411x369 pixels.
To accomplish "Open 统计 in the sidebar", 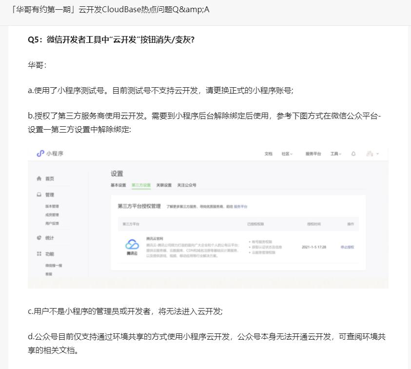I will (x=50, y=238).
